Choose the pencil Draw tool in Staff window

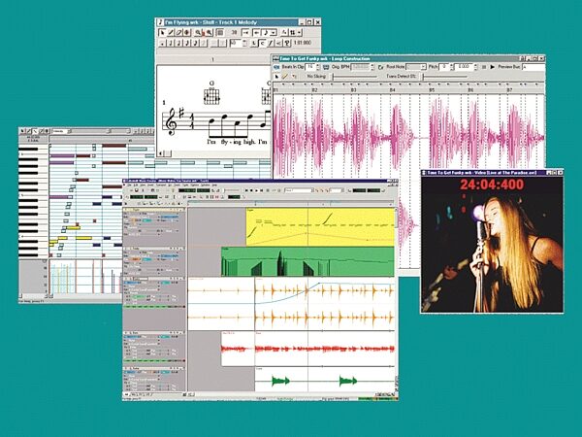(171, 33)
